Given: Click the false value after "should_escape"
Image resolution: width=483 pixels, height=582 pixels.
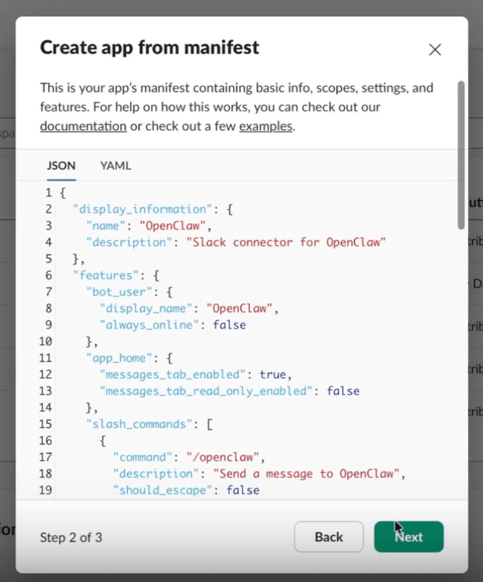Looking at the screenshot, I should [x=243, y=490].
